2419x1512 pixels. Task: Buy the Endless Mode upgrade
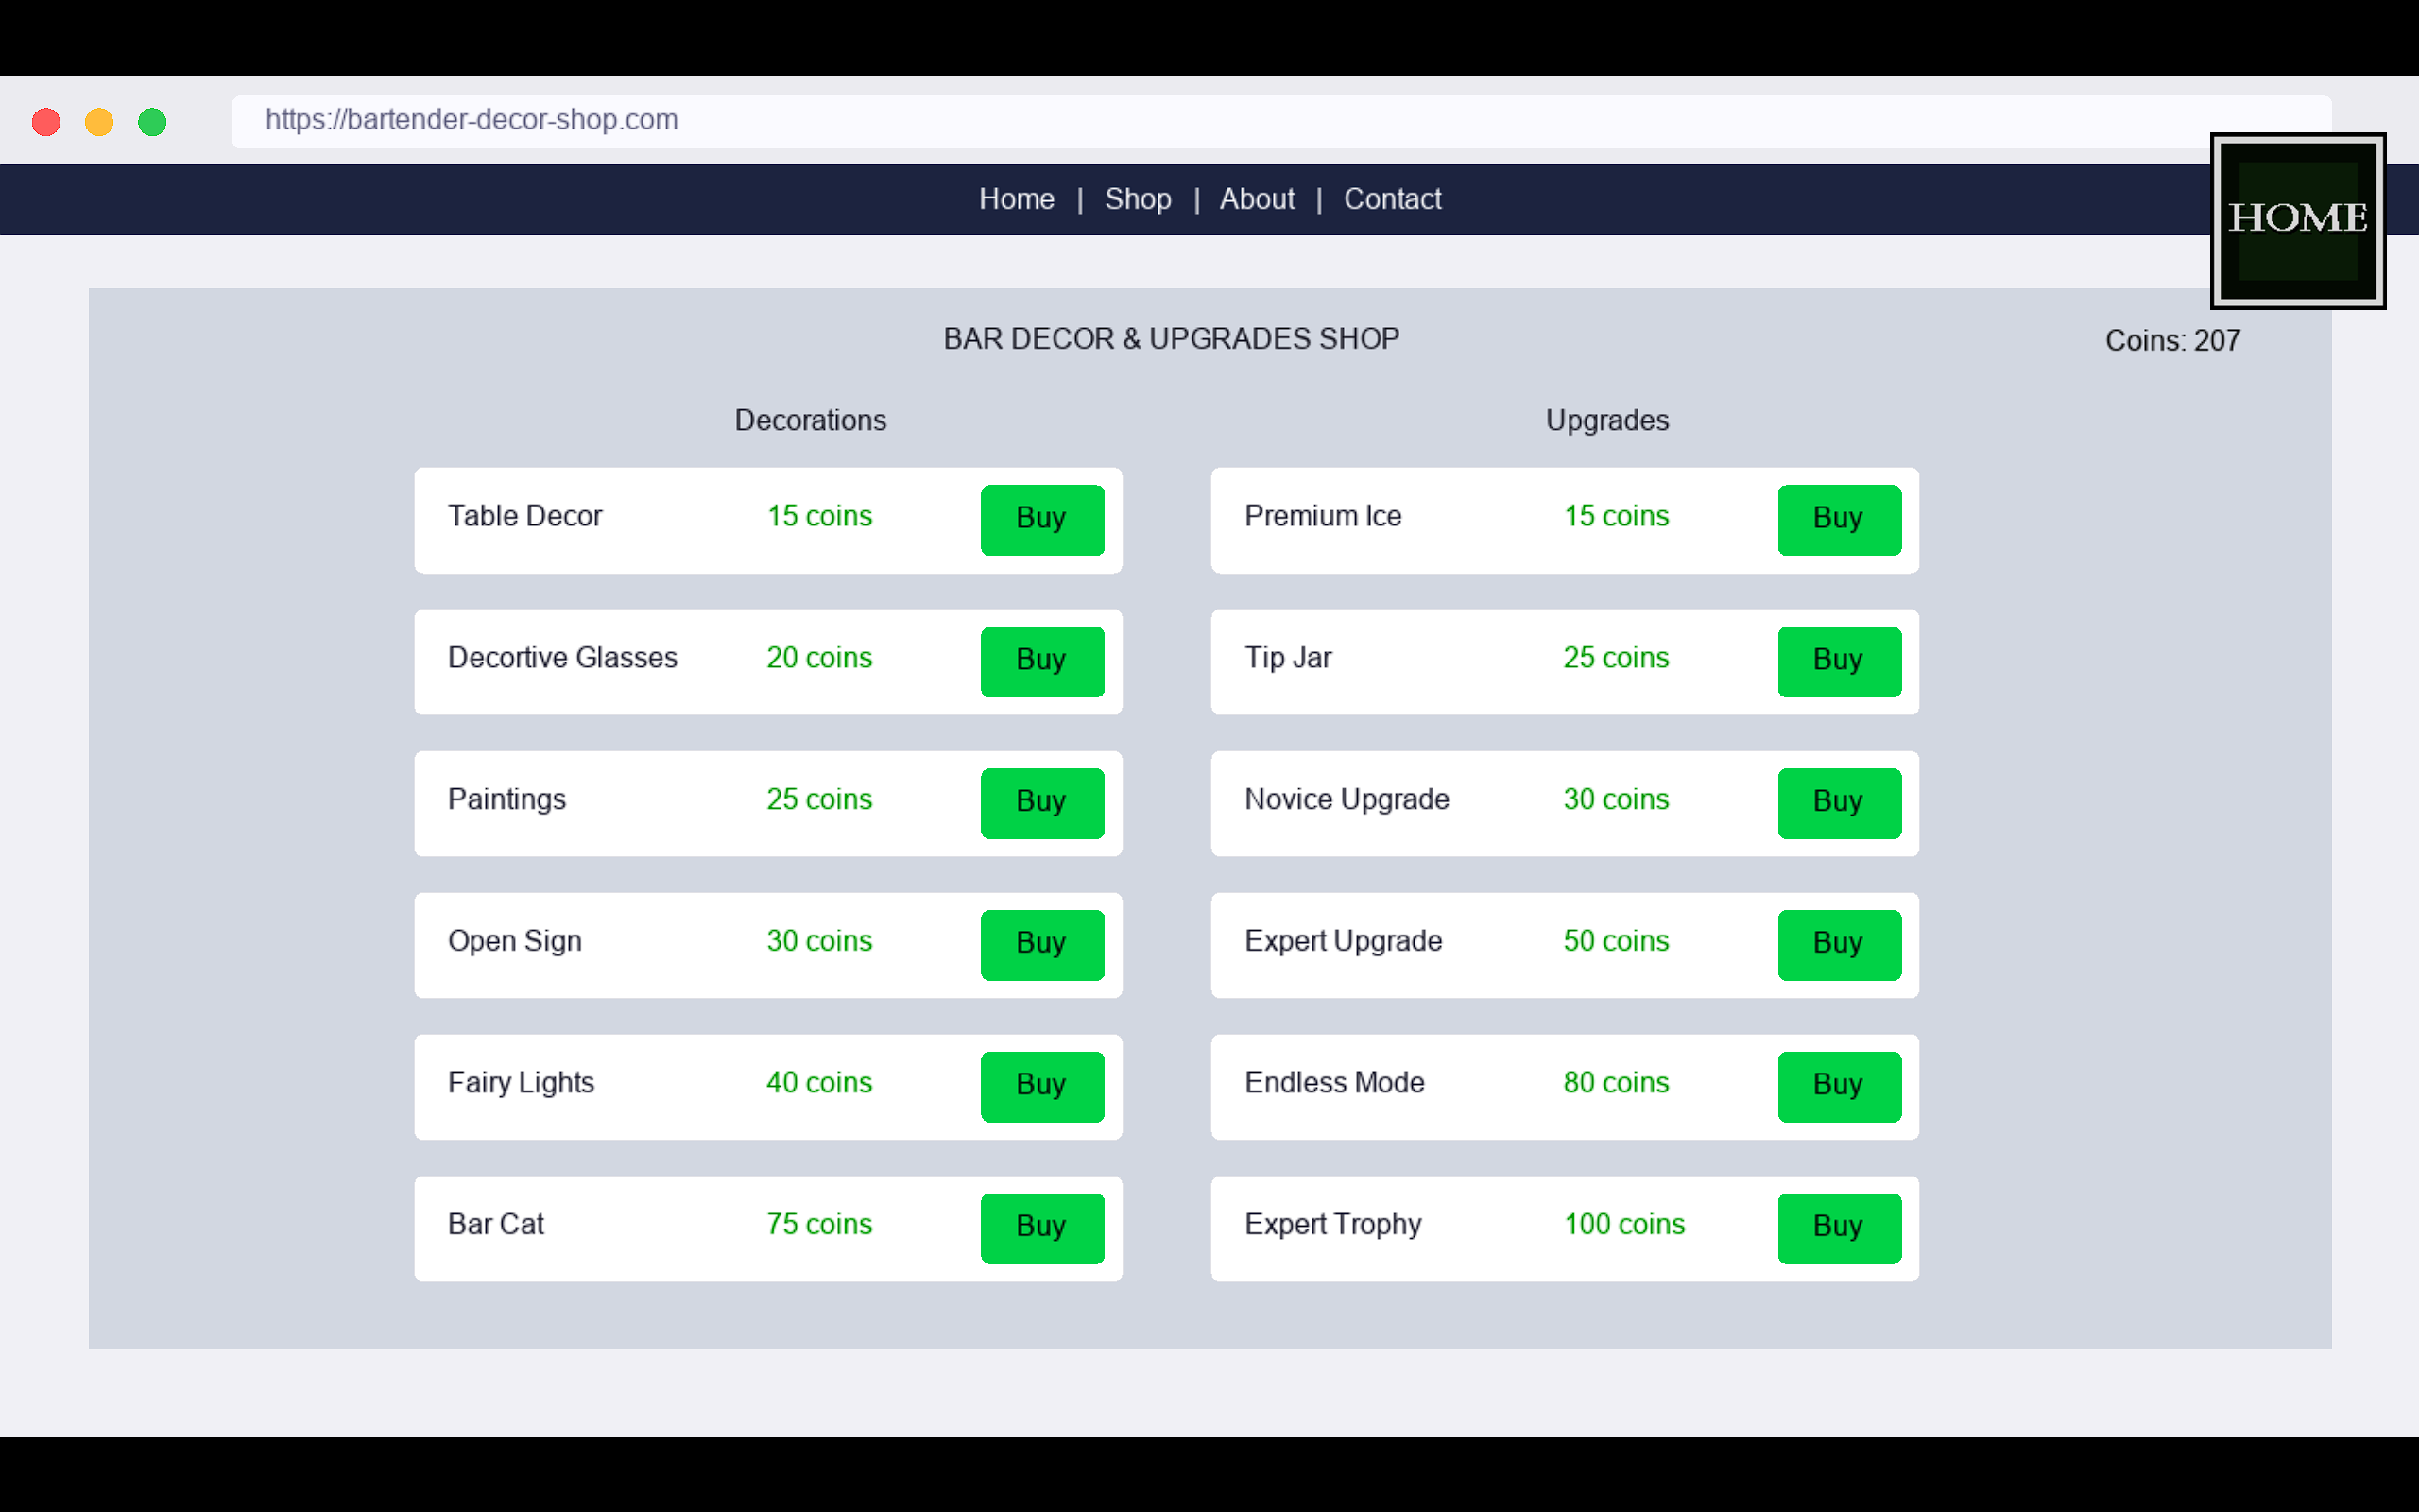[x=1838, y=1086]
